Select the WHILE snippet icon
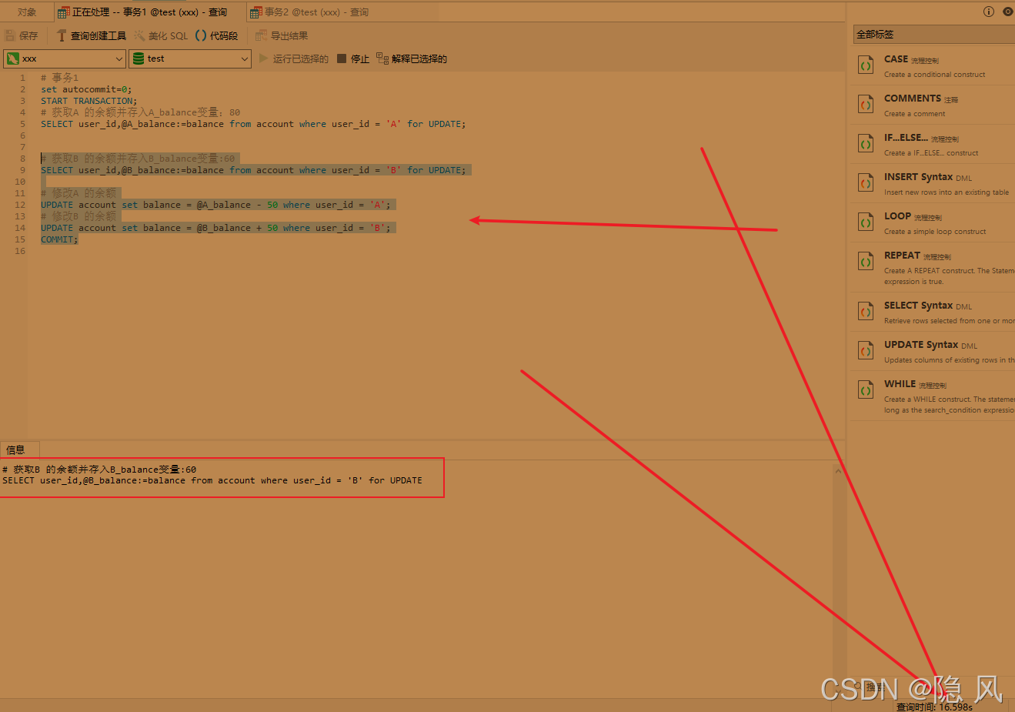The height and width of the screenshot is (712, 1015). (866, 390)
